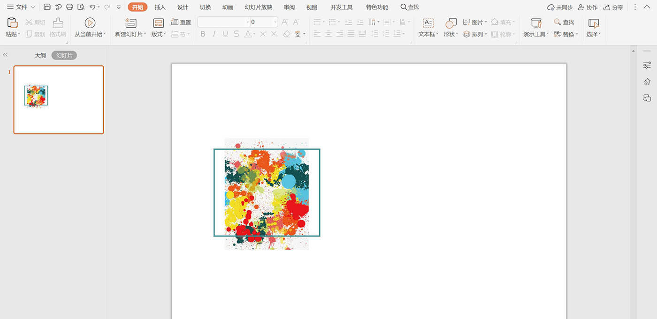Click the Replace (替换) button
Screen dimensions: 657x319
pos(565,34)
